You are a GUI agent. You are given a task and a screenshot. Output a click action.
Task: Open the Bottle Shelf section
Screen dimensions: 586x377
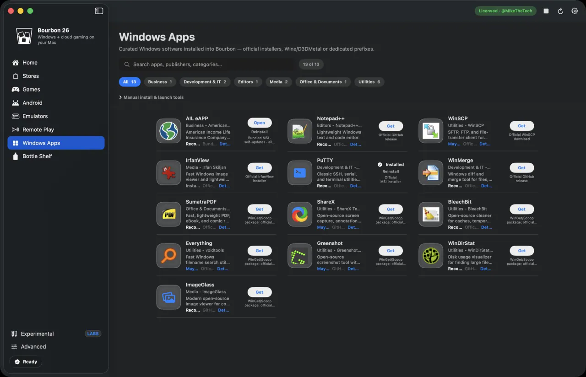coord(56,156)
